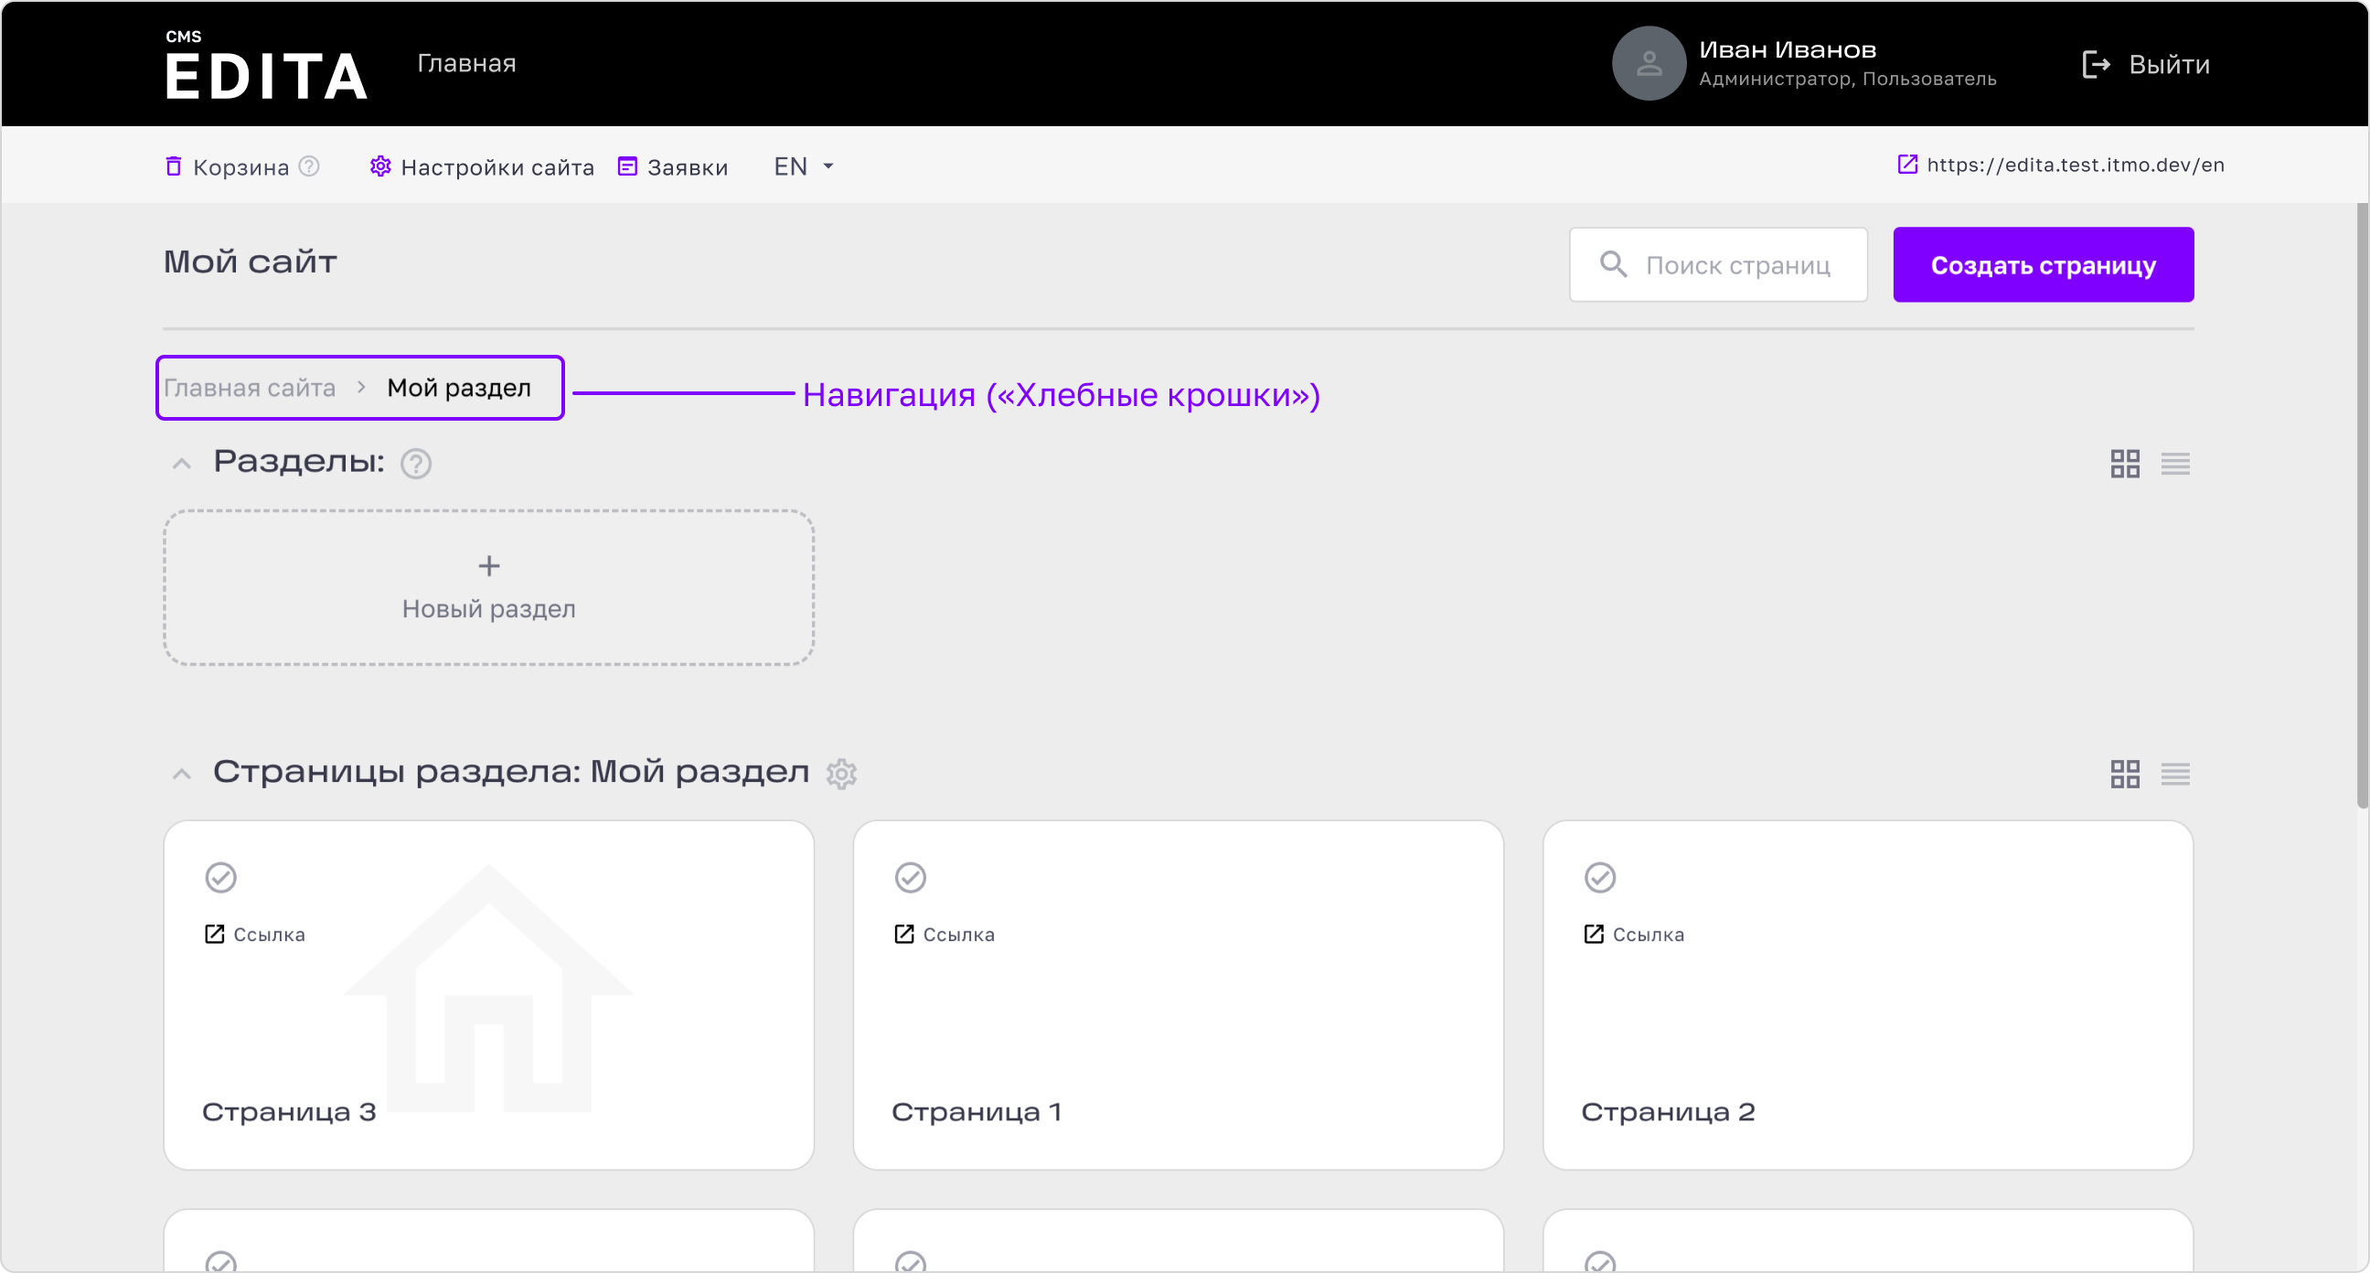Click Ссылка icon on Страница 3
Screen dimensions: 2370x1273
click(213, 934)
